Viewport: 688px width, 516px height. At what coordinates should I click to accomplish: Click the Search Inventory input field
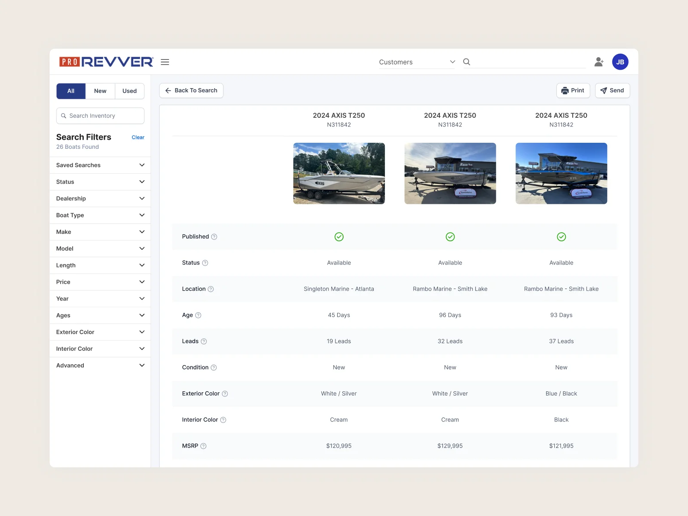100,116
